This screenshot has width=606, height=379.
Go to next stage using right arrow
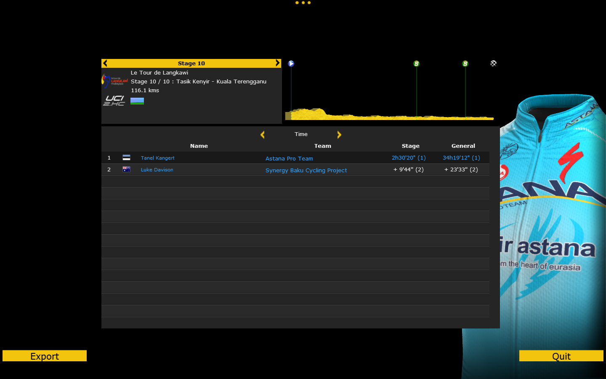click(x=277, y=63)
